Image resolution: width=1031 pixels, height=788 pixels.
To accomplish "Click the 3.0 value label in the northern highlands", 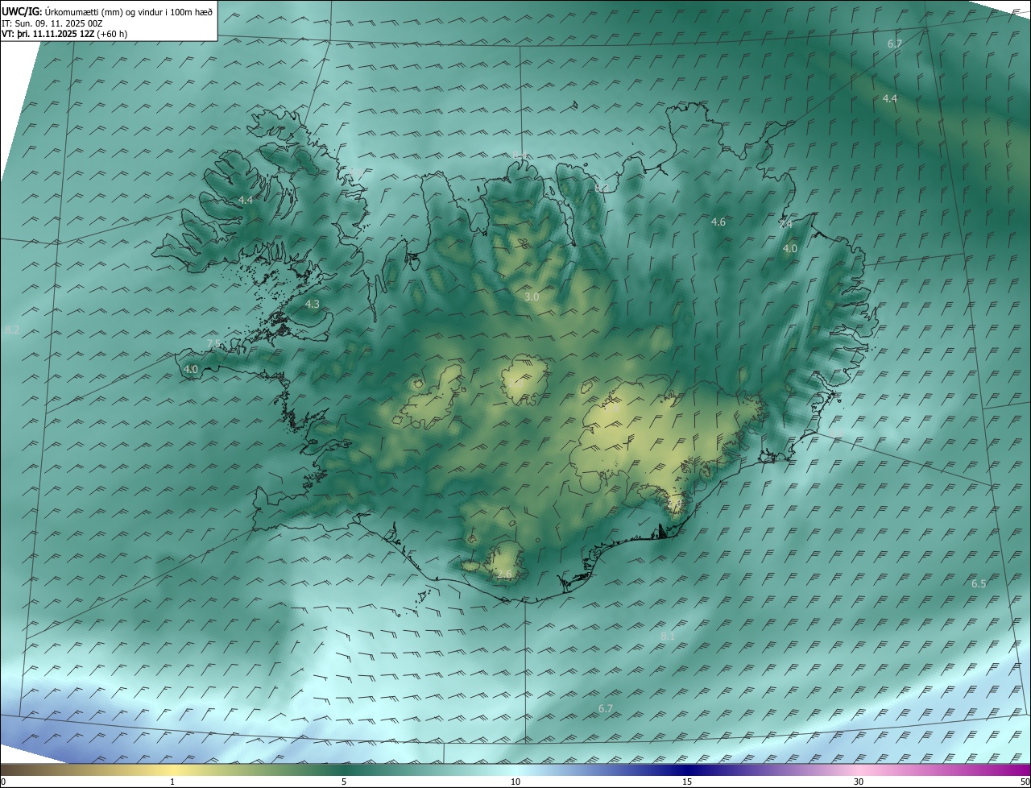I will pos(532,297).
